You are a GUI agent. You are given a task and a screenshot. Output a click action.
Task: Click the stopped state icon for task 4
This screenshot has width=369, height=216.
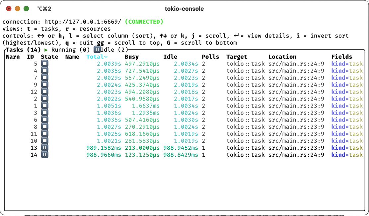click(x=45, y=71)
